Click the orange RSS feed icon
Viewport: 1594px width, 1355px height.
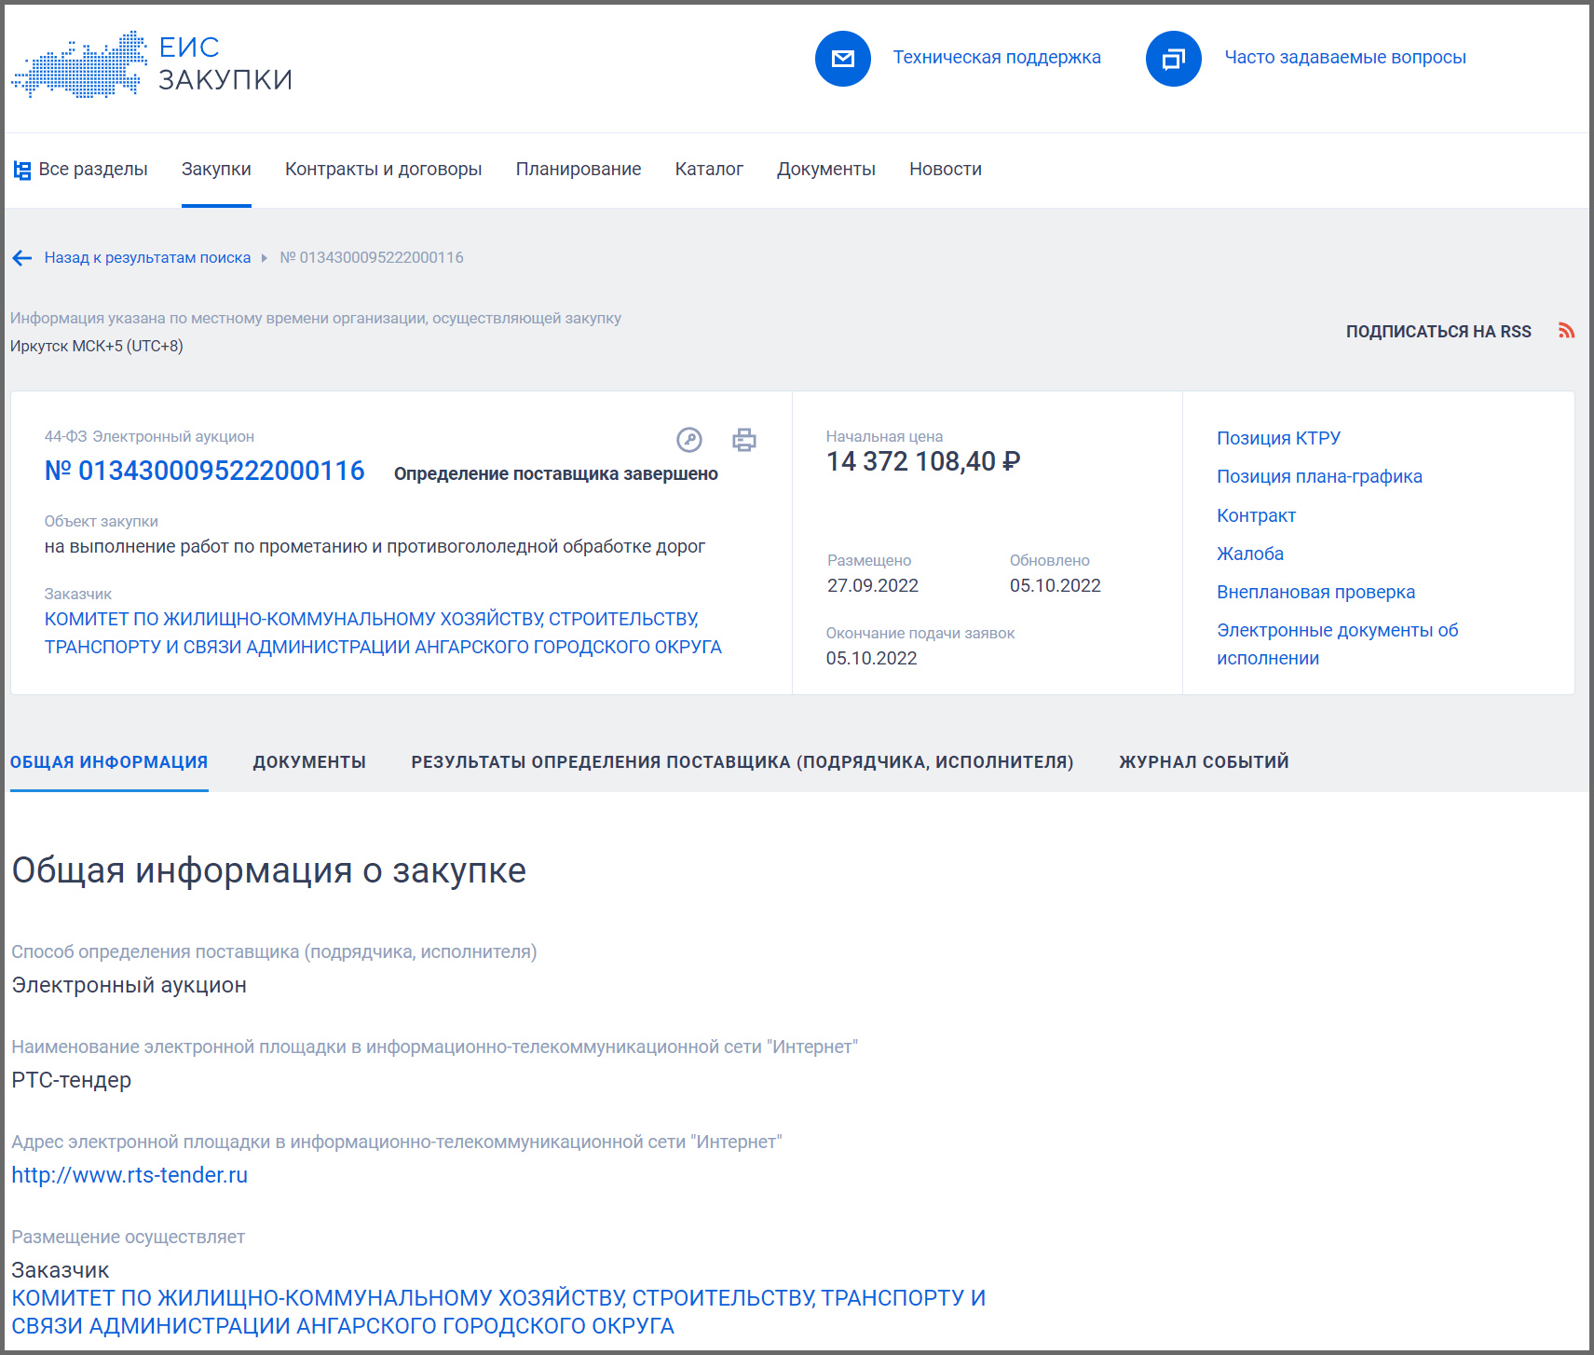[x=1567, y=331]
